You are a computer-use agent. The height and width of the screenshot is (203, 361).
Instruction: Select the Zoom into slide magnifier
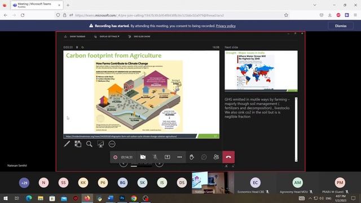89,144
